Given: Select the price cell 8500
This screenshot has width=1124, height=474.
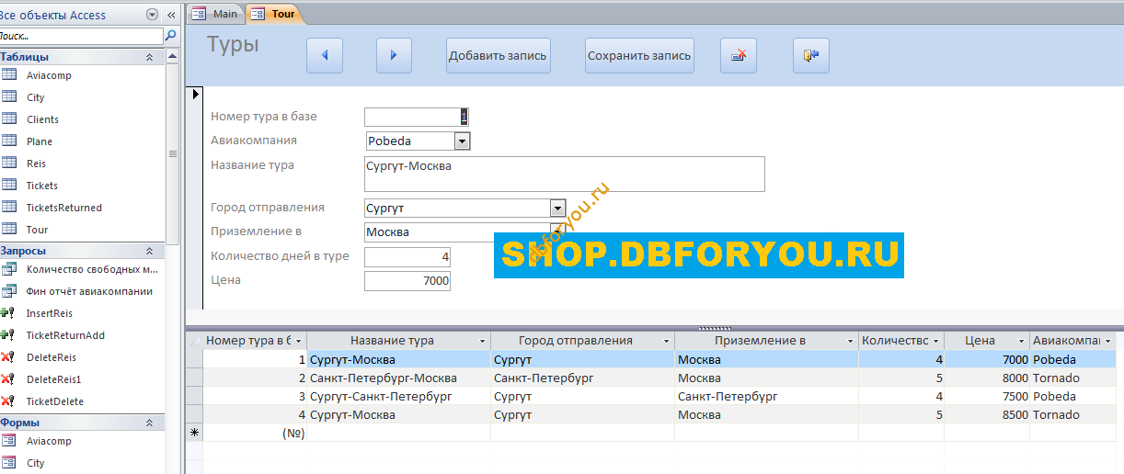Looking at the screenshot, I should point(987,414).
